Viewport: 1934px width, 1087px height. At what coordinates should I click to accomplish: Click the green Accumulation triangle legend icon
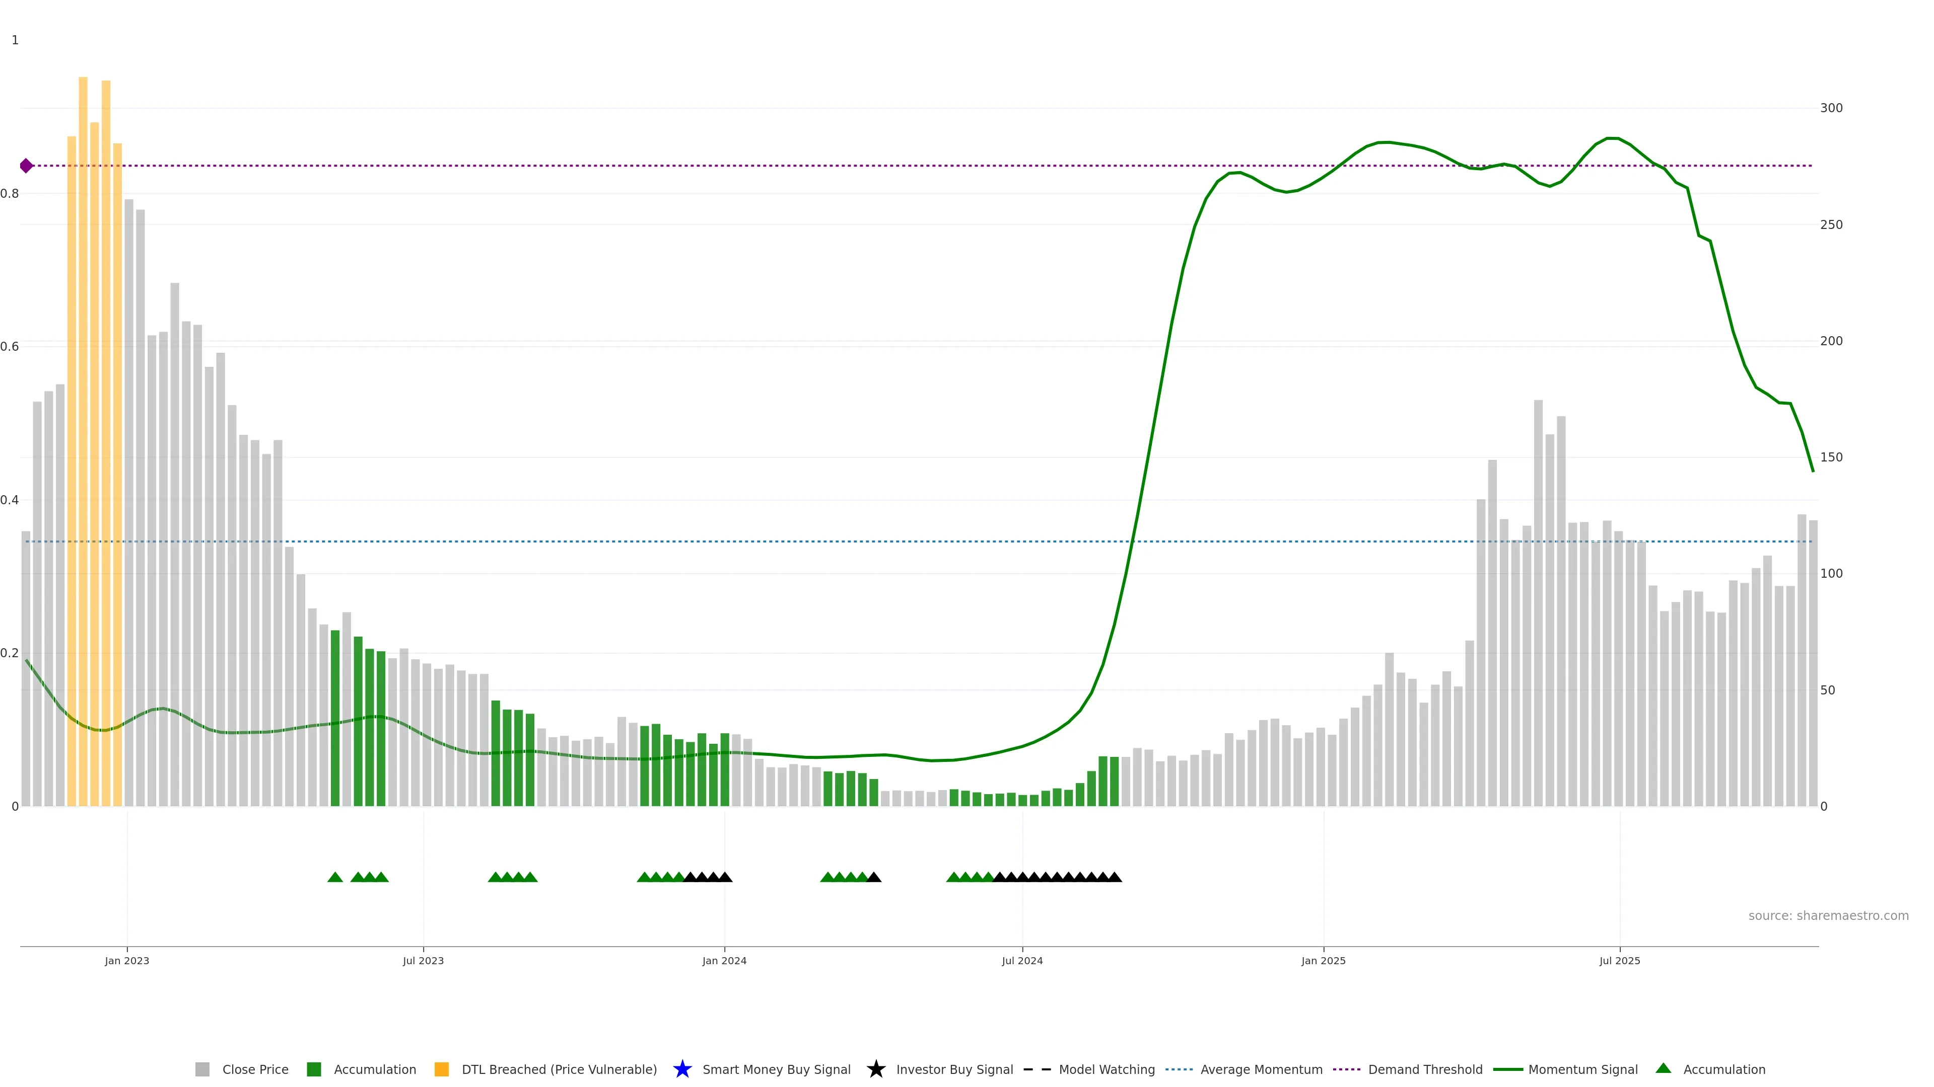pyautogui.click(x=1663, y=1068)
